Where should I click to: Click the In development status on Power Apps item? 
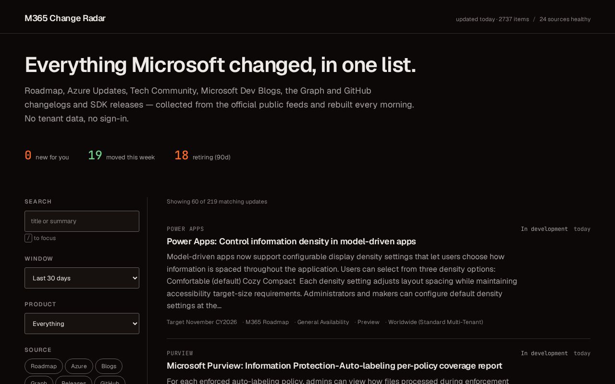pos(544,229)
